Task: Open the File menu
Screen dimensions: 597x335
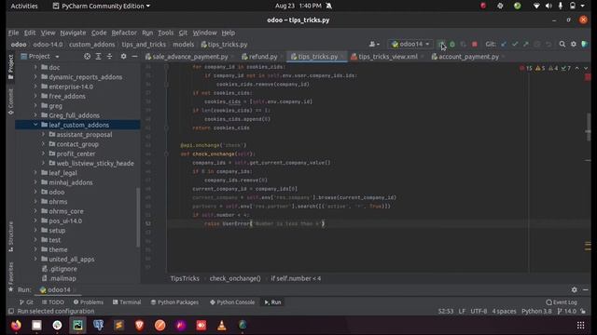Action: coord(13,33)
